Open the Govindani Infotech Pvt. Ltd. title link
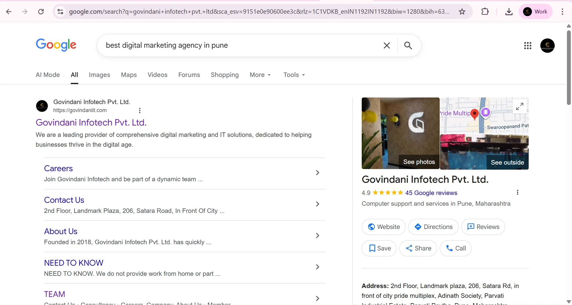Image resolution: width=572 pixels, height=305 pixels. coord(91,123)
